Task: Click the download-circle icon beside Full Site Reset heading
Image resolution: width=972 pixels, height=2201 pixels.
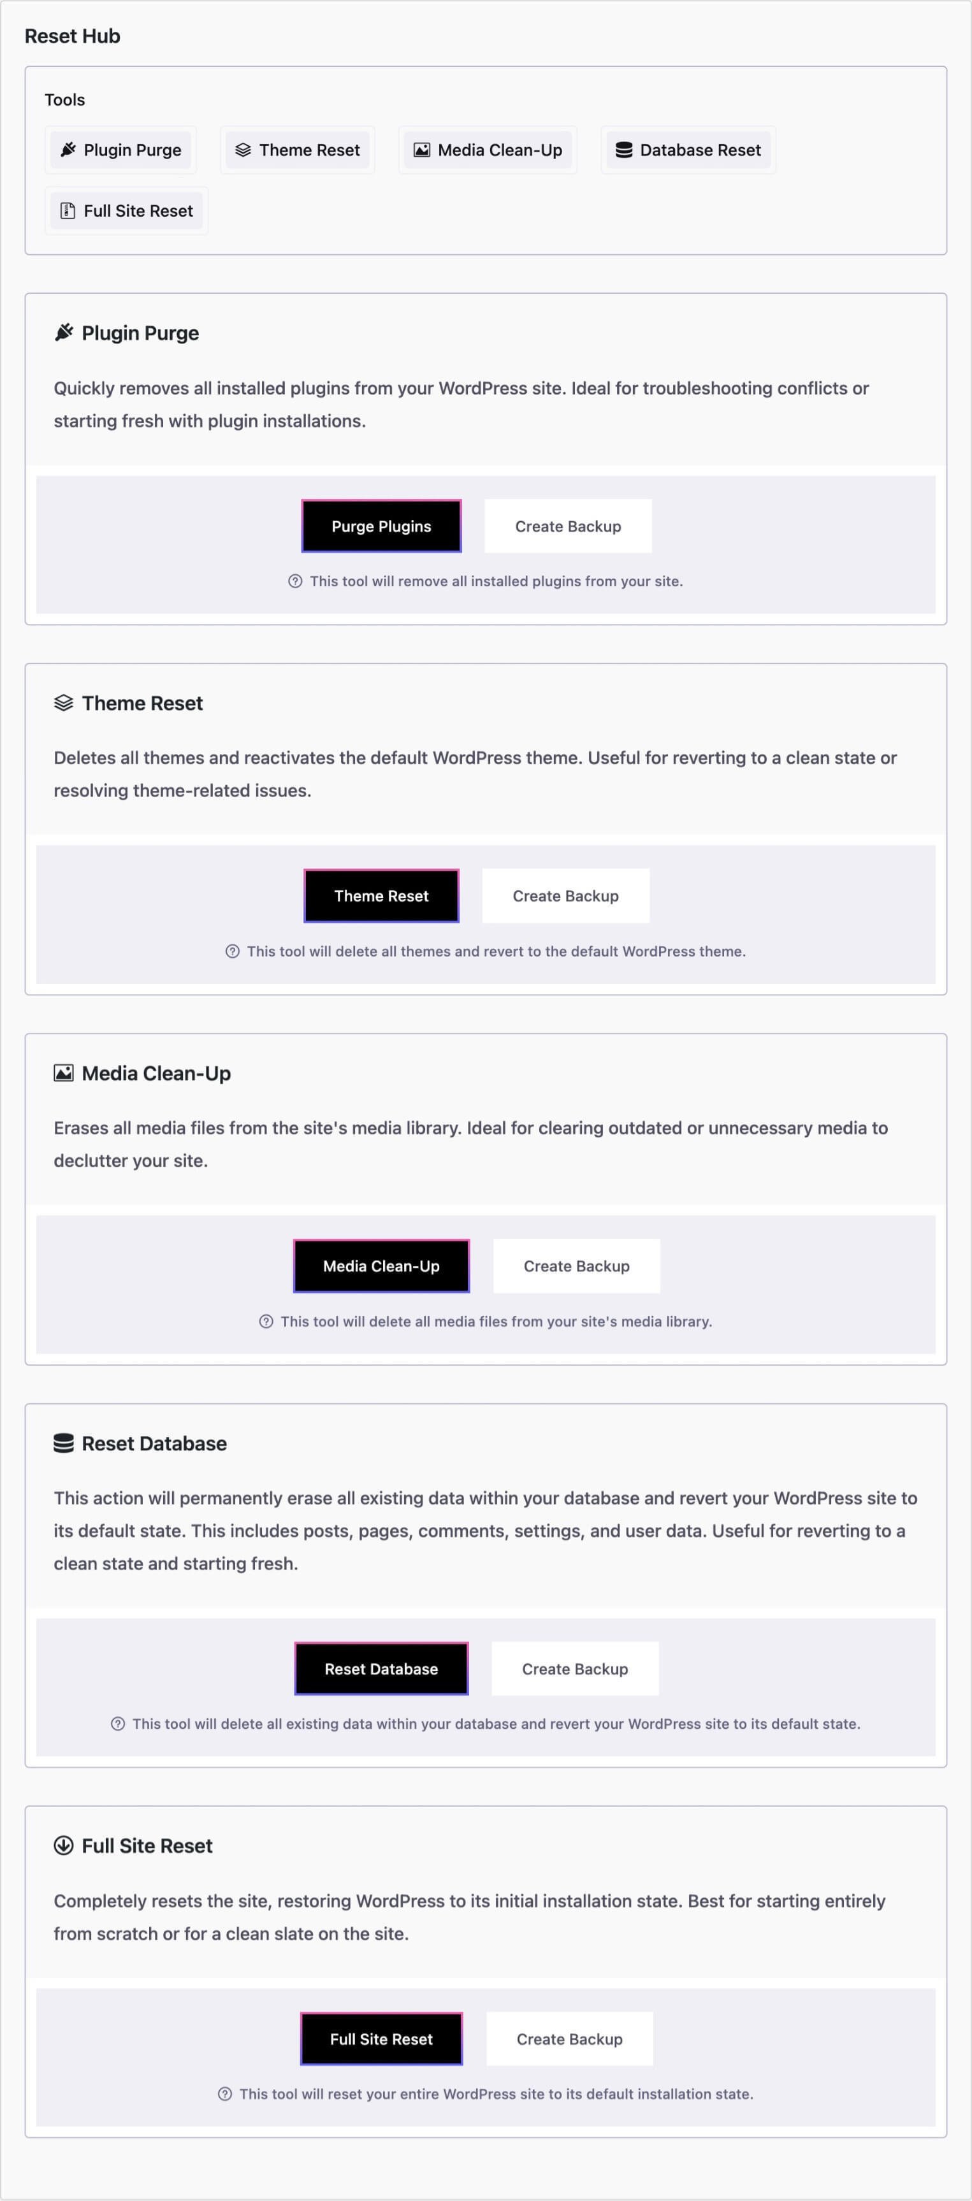Action: 64,1845
